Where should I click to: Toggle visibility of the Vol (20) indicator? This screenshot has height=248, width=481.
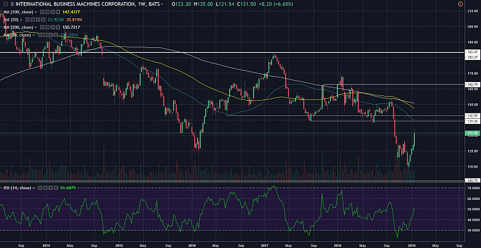tap(27, 19)
